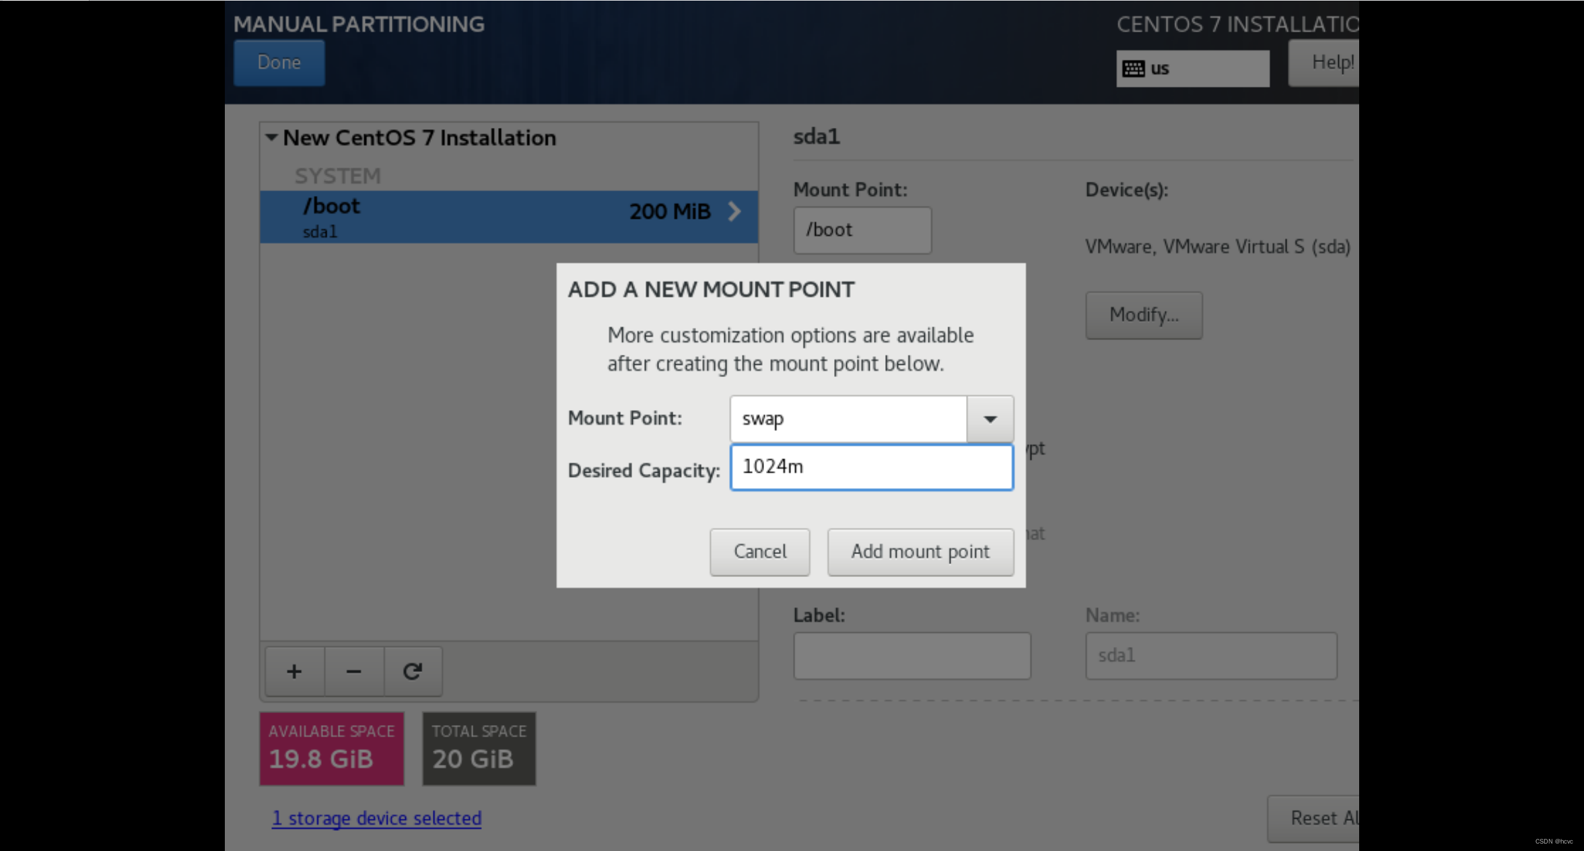The width and height of the screenshot is (1584, 851).
Task: Click the ADD A NEW MOUNT POINT title
Action: click(711, 290)
